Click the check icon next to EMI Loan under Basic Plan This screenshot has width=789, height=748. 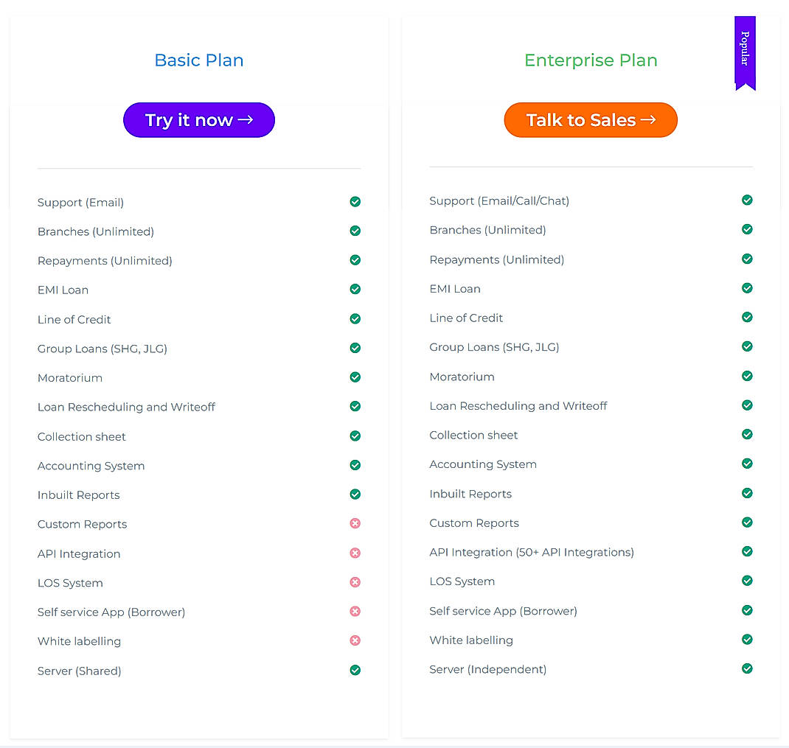pyautogui.click(x=355, y=289)
